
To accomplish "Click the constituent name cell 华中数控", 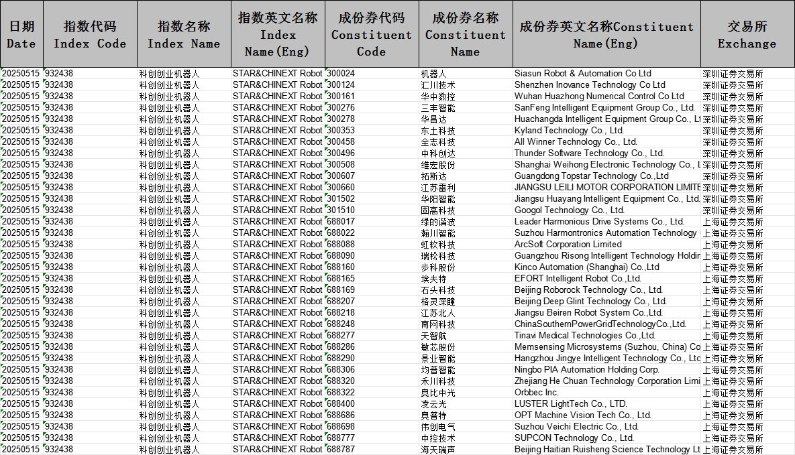I will pos(466,96).
